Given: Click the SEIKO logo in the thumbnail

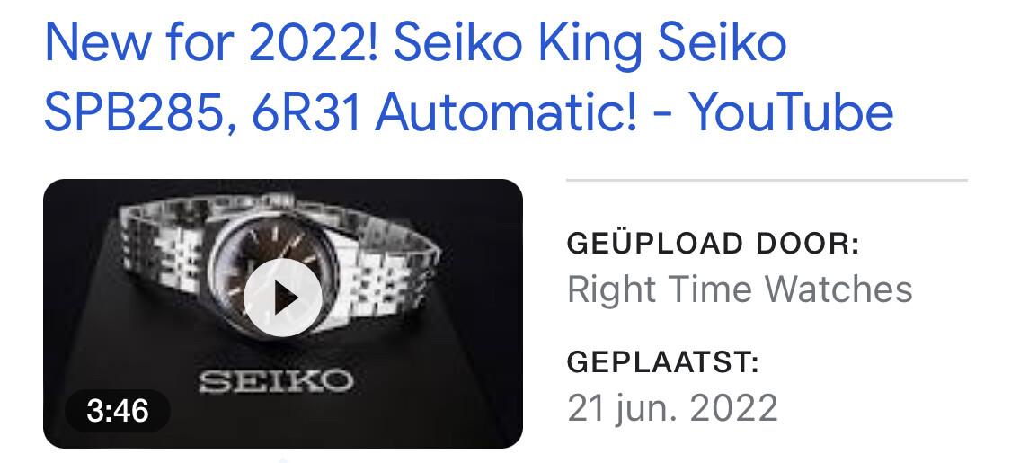Looking at the screenshot, I should (x=275, y=380).
